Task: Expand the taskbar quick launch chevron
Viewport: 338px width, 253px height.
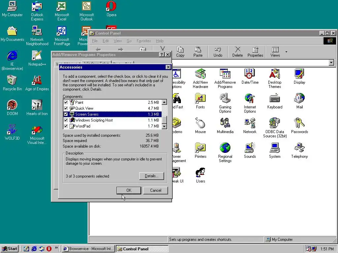Action: pos(56,248)
